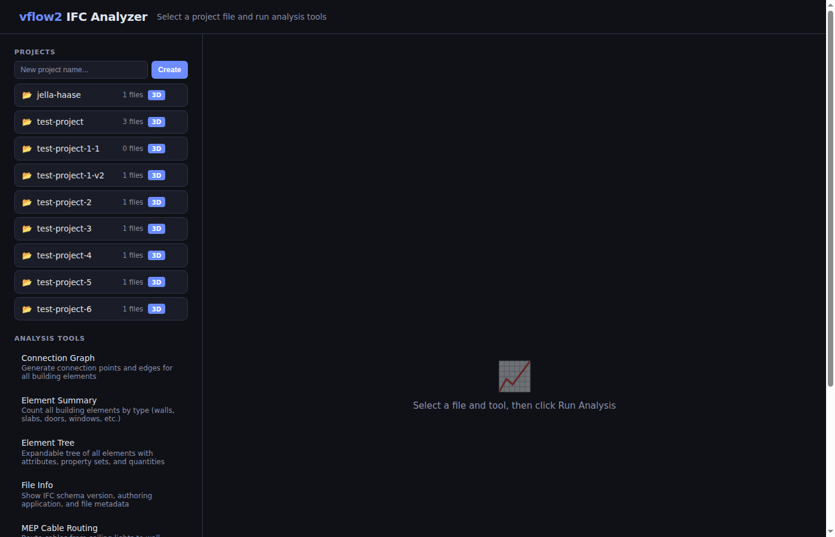The image size is (835, 537).
Task: Open the Element Summary tool
Action: pos(59,400)
